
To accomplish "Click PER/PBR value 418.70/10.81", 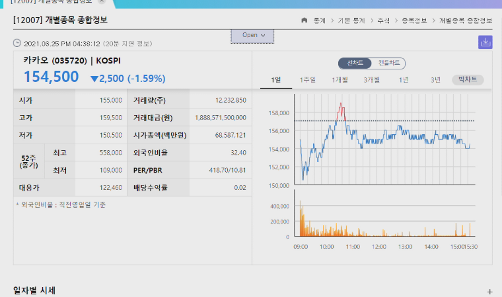I will coord(228,170).
